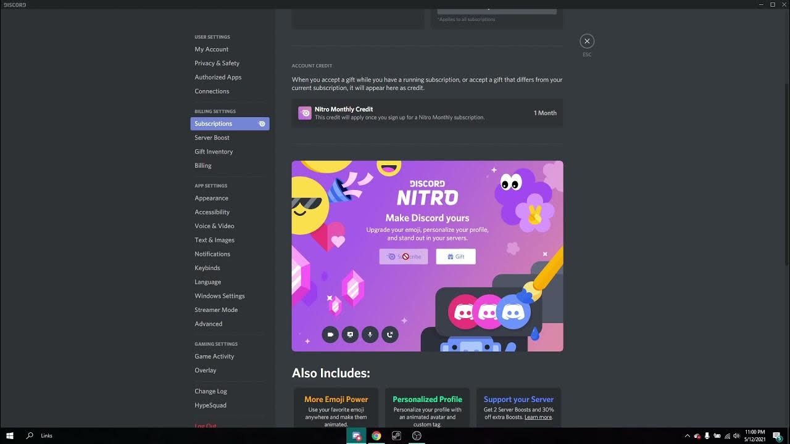Click the Discord Nitro logo
Screen dimensions: 790x444
coord(427,193)
